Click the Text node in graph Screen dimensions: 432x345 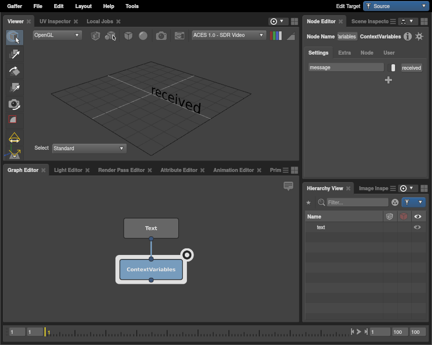click(x=151, y=228)
